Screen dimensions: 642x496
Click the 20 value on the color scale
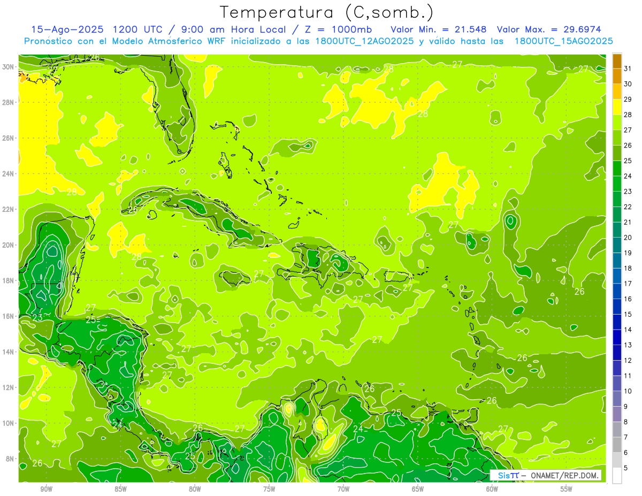pyautogui.click(x=628, y=238)
